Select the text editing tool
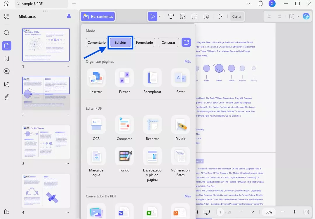The height and width of the screenshot is (219, 315). pyautogui.click(x=171, y=16)
